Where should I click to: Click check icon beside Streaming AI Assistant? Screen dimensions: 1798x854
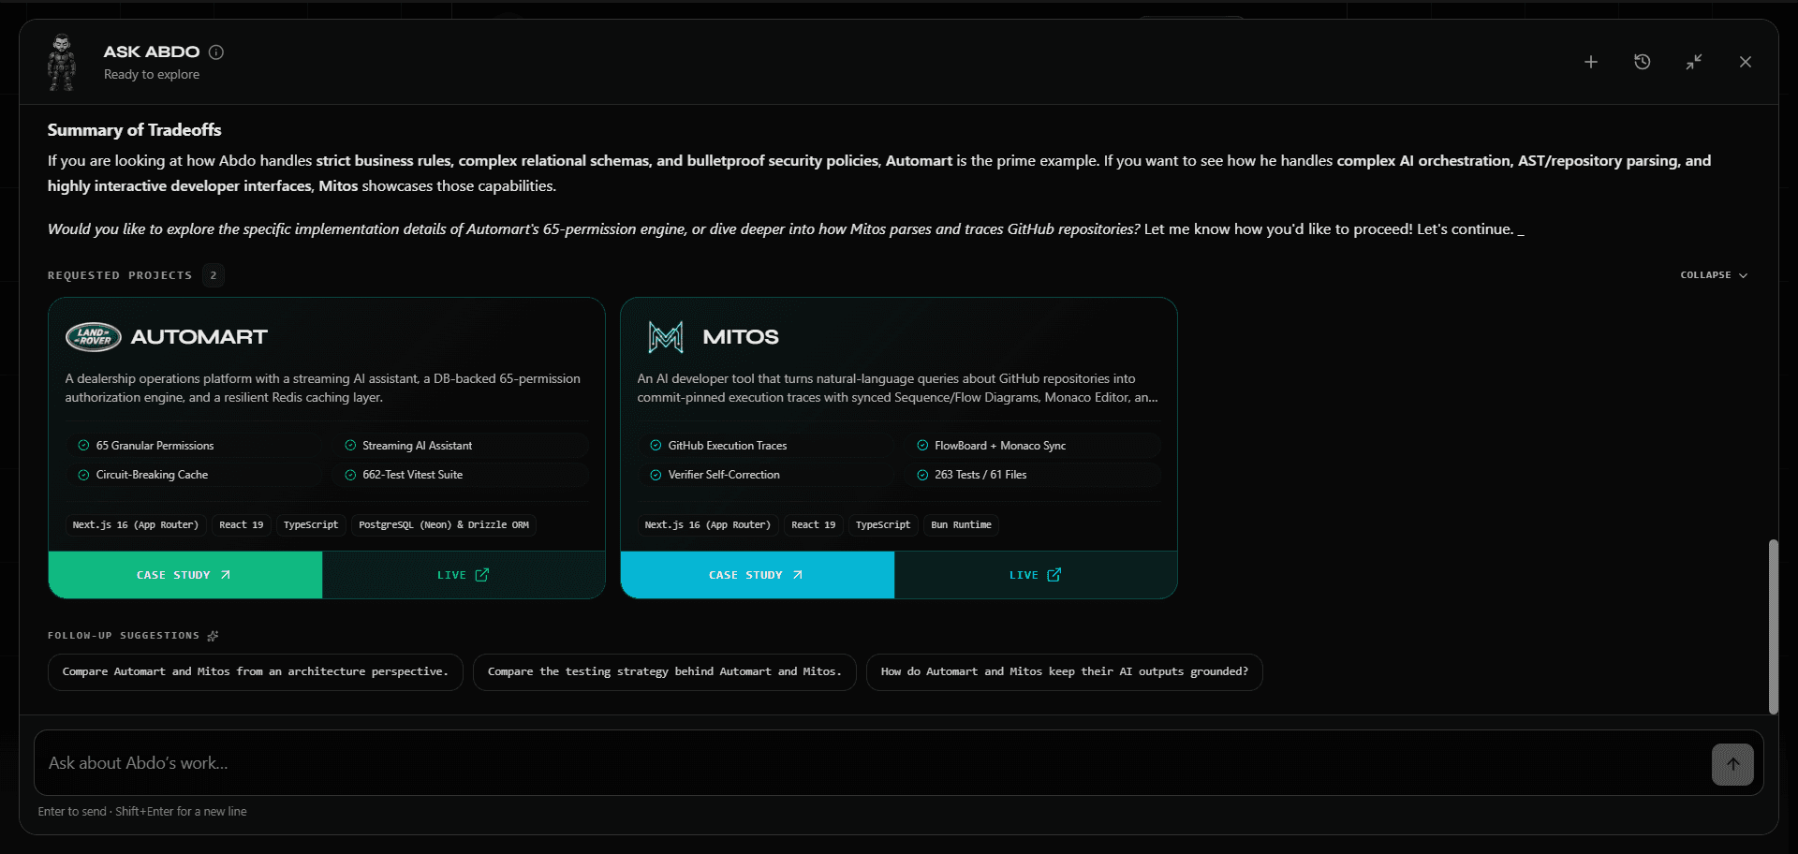[350, 446]
